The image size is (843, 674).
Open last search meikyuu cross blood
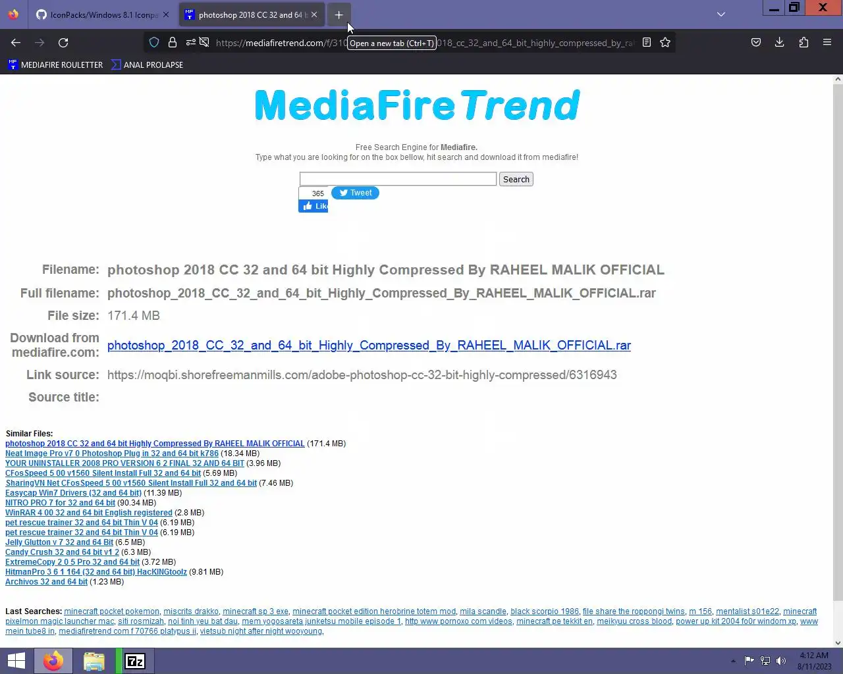pyautogui.click(x=634, y=621)
